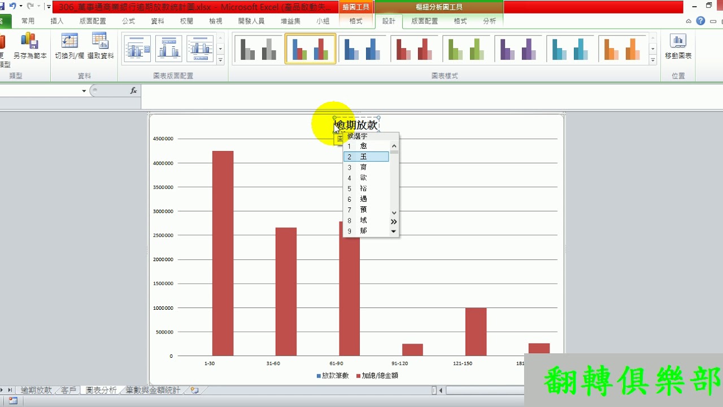Viewport: 723px width, 407px height.
Task: Choose the third chart layout thumbnail
Action: (199, 49)
